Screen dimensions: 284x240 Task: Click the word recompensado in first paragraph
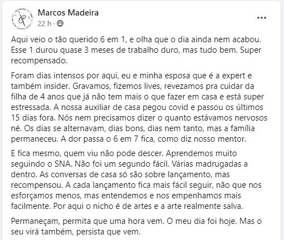(x=39, y=61)
